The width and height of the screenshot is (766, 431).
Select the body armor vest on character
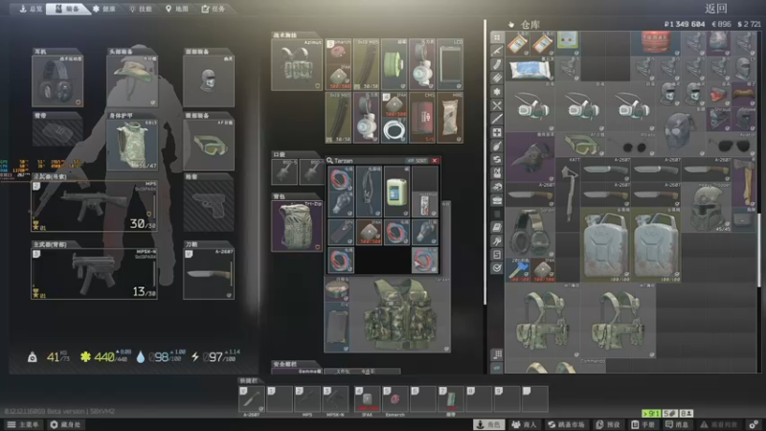[x=132, y=145]
